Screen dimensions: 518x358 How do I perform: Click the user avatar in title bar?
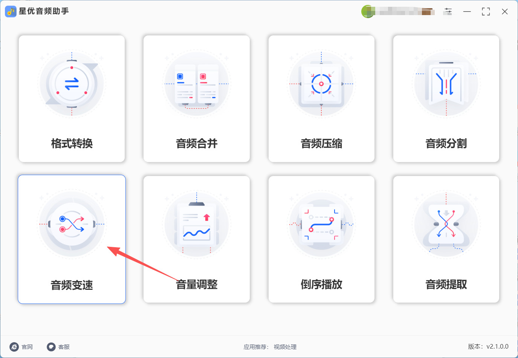pos(367,11)
